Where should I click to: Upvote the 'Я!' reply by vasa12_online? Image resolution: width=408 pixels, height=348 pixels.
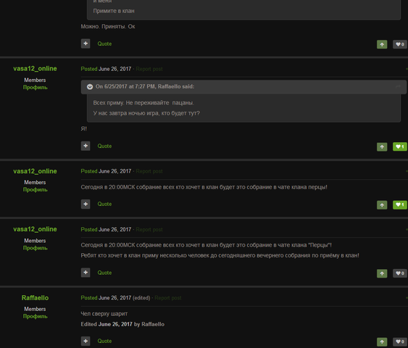(382, 146)
